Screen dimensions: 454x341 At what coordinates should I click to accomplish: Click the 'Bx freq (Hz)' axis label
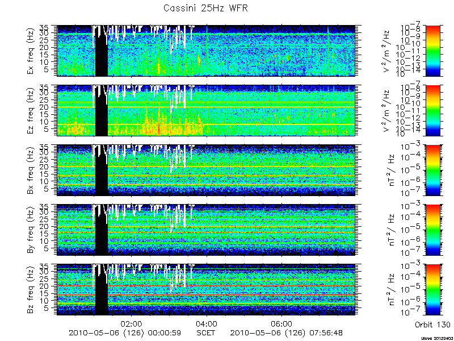click(31, 170)
